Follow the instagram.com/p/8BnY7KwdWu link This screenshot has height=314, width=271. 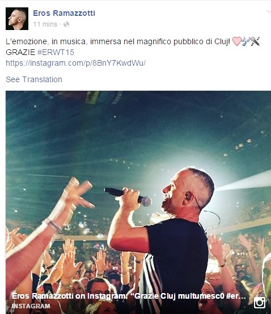point(76,63)
